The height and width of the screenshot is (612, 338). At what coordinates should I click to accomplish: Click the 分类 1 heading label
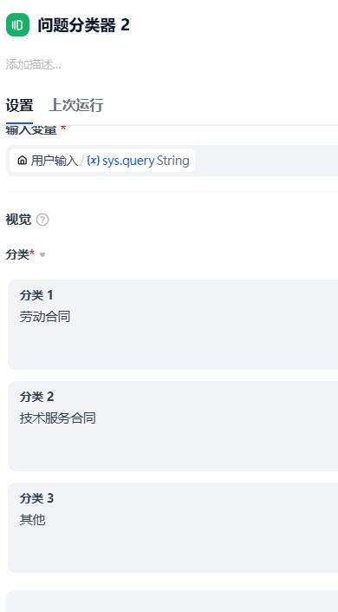[x=36, y=295]
